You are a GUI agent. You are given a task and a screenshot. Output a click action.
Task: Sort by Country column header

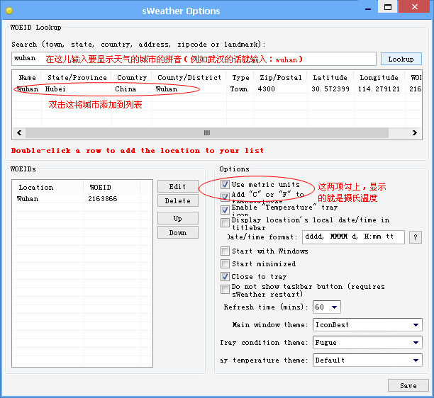tap(132, 77)
